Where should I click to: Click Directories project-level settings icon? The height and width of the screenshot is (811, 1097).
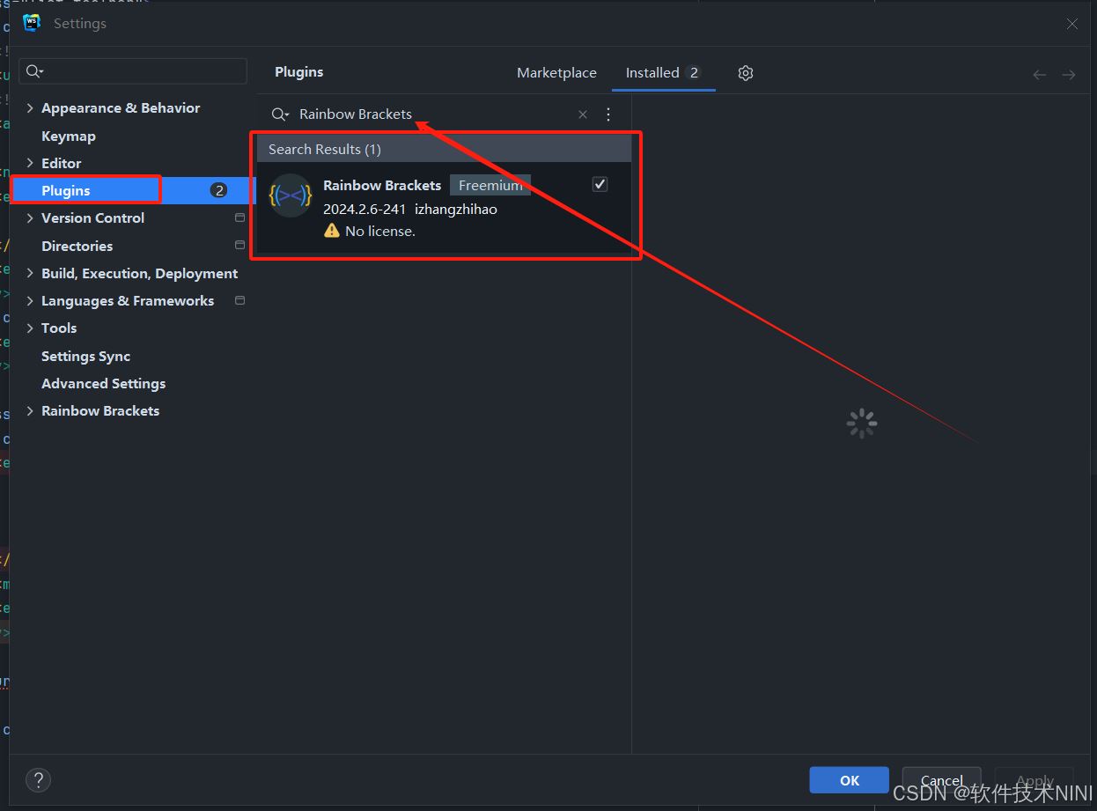pos(239,245)
